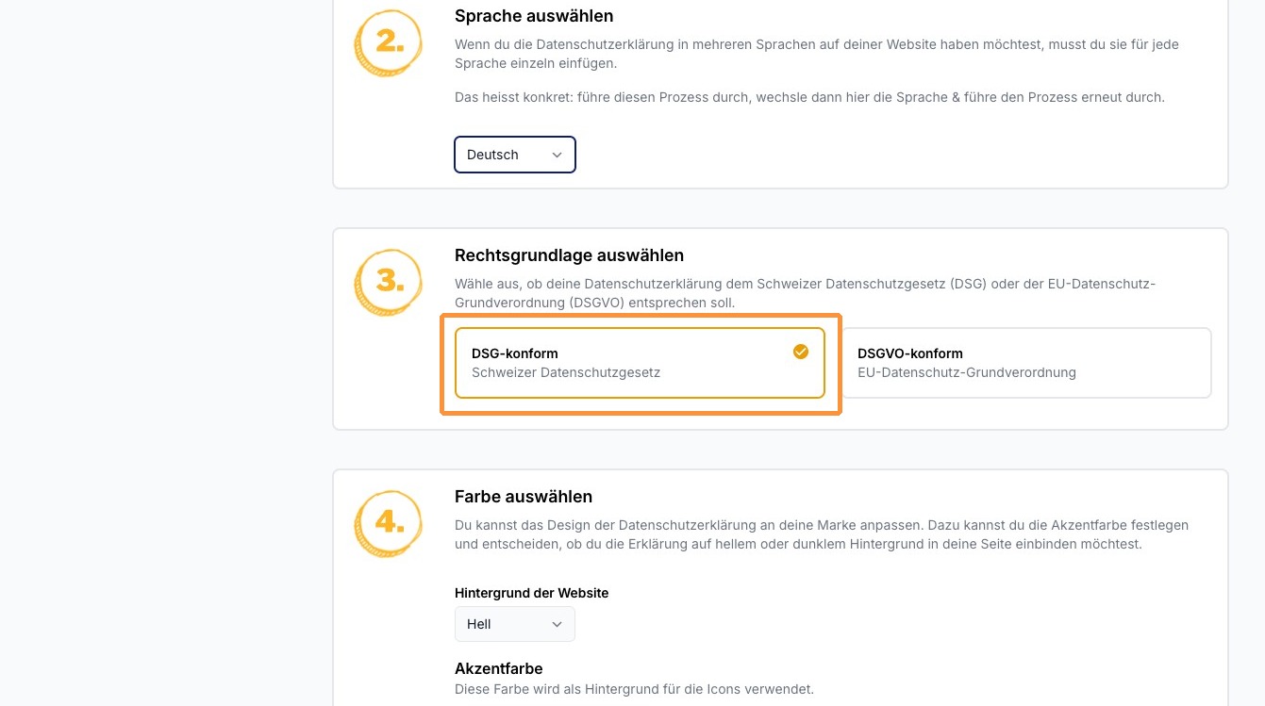Screen dimensions: 1265x706
Task: Pick the EU-Datenschutz-Grundverordnung subtitle text
Action: point(966,372)
